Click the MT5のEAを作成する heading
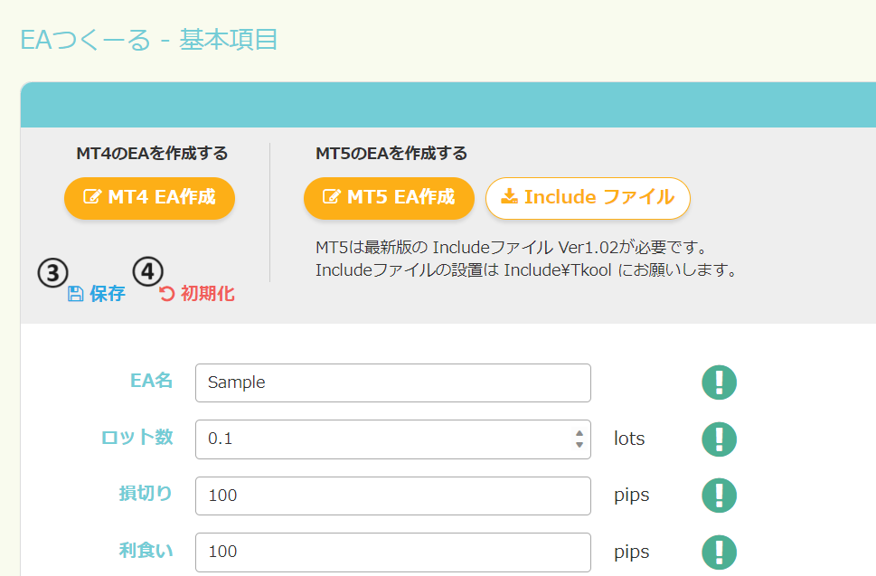This screenshot has width=876, height=576. (391, 153)
